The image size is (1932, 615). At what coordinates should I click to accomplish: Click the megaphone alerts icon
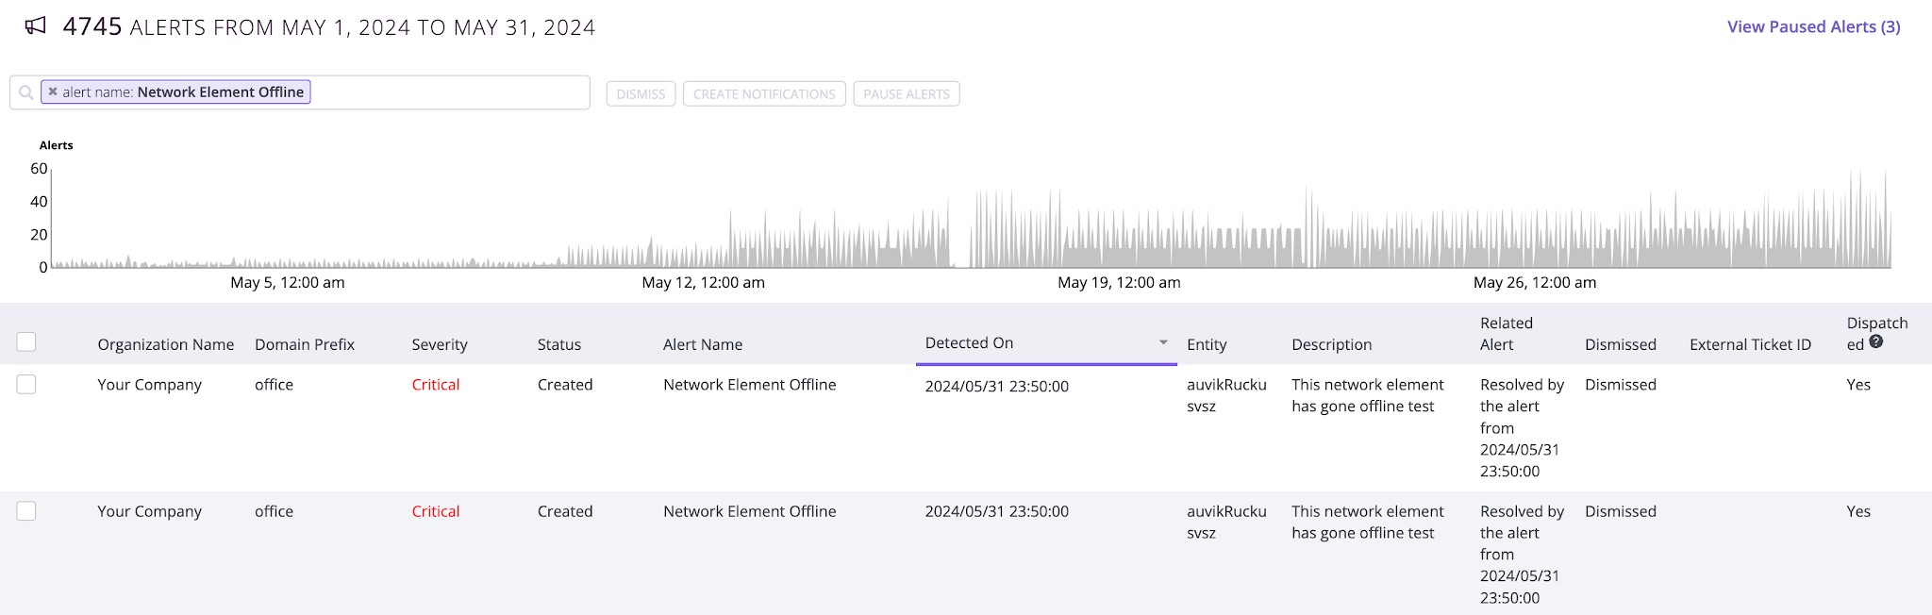[x=36, y=26]
